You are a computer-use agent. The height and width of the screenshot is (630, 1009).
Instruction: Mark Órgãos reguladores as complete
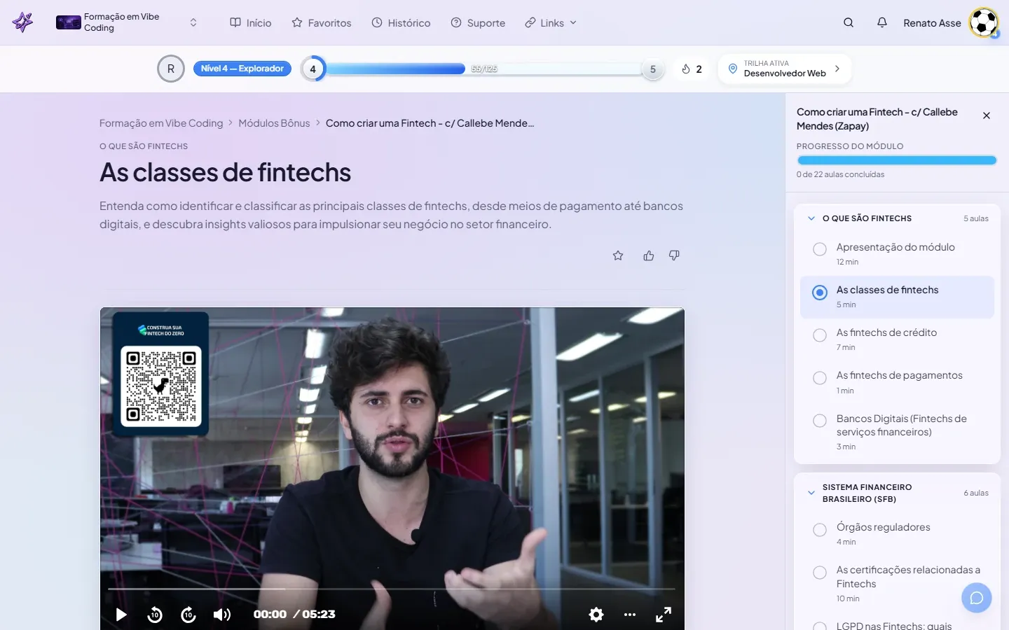click(820, 530)
